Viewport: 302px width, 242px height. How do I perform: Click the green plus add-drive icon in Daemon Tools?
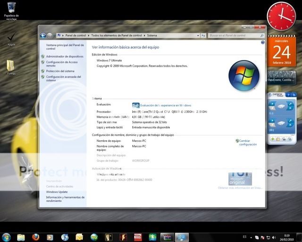click(273, 139)
